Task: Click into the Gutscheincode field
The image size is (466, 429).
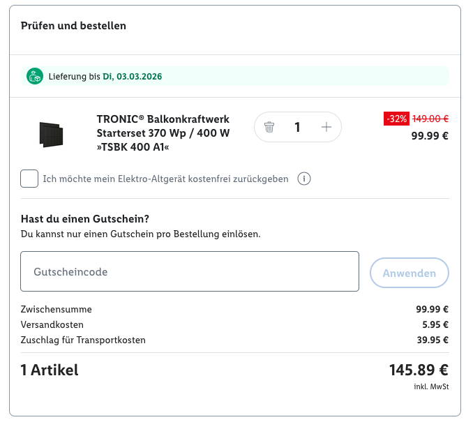Action: click(190, 271)
